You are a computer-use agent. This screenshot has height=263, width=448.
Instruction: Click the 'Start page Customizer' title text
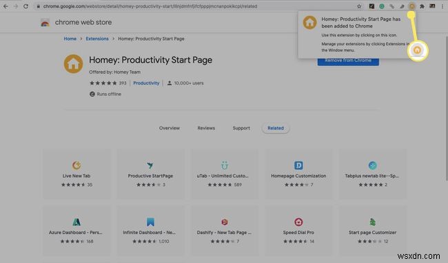pyautogui.click(x=373, y=233)
